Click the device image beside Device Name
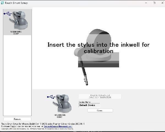The image size is (165, 132). click(62, 103)
